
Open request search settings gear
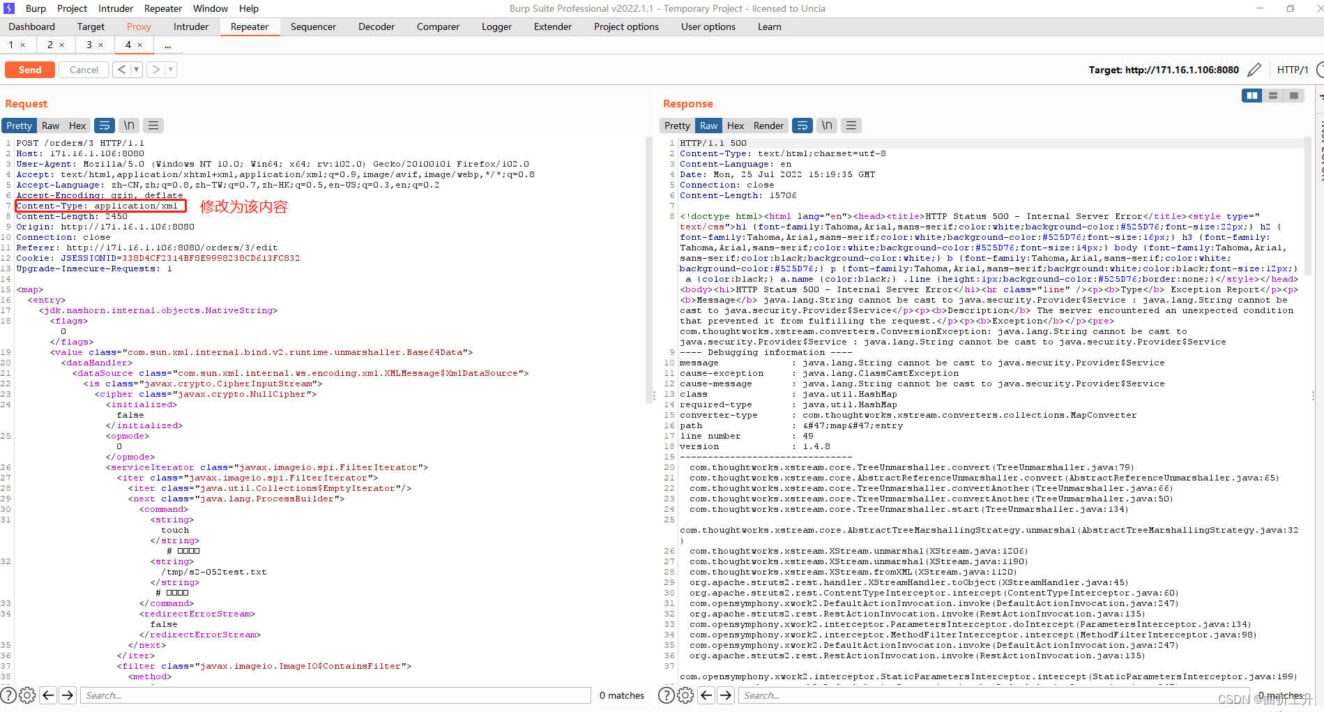(x=27, y=695)
